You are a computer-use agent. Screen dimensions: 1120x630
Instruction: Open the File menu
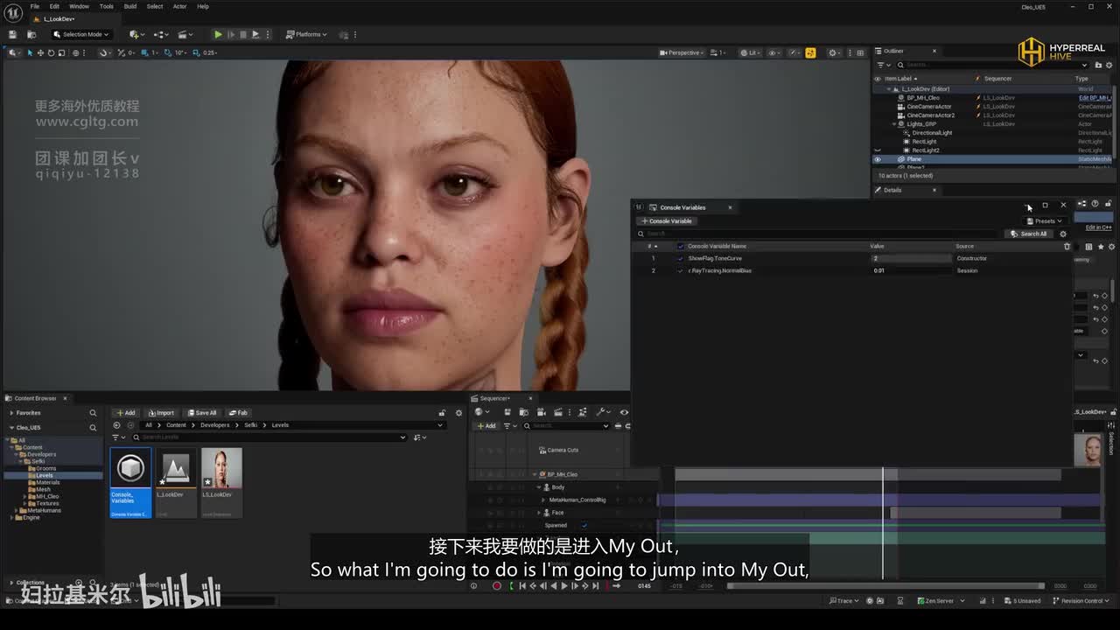pyautogui.click(x=35, y=6)
